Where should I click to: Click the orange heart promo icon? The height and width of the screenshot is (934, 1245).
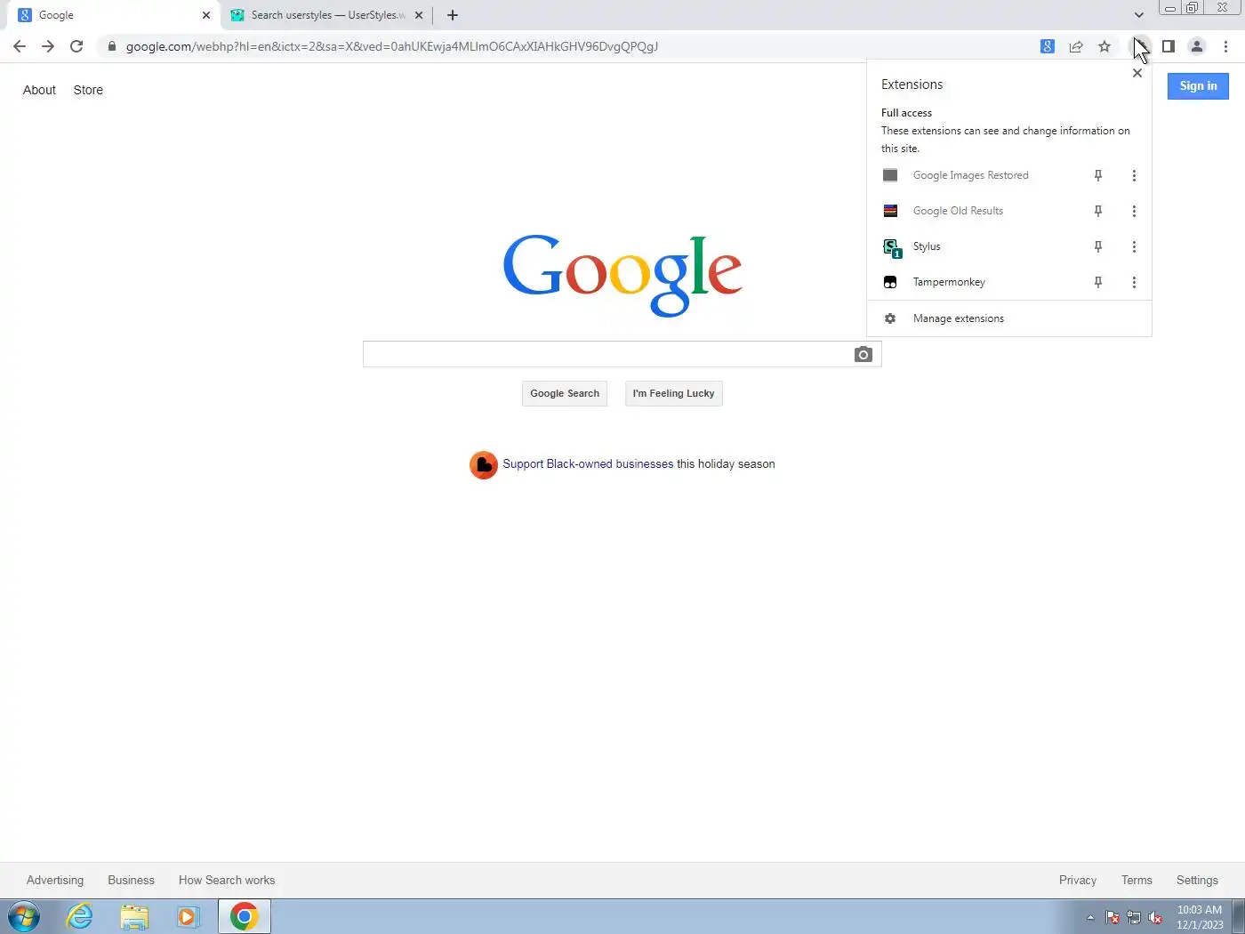click(x=484, y=464)
